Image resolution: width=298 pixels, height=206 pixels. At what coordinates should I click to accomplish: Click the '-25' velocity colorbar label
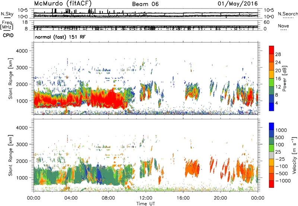pos(280,159)
